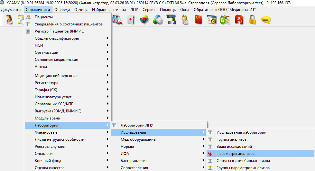The width and height of the screenshot is (315, 171).
Task: Select Регистр Пациентов ВИМИС item
Action: tap(59, 31)
